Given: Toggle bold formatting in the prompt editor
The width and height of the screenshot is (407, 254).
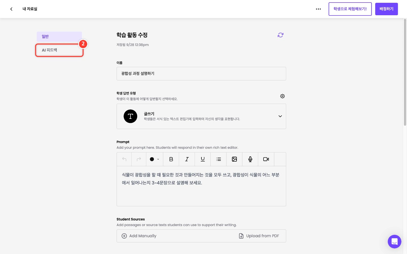Looking at the screenshot, I should coord(171,159).
